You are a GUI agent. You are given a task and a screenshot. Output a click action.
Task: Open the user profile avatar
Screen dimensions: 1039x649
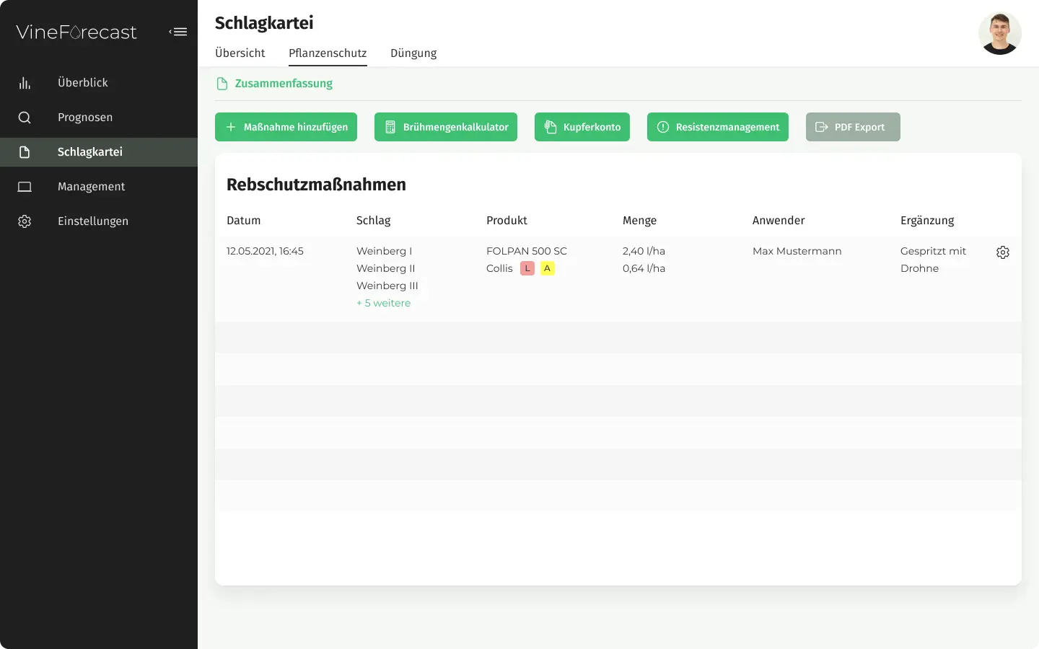point(999,33)
